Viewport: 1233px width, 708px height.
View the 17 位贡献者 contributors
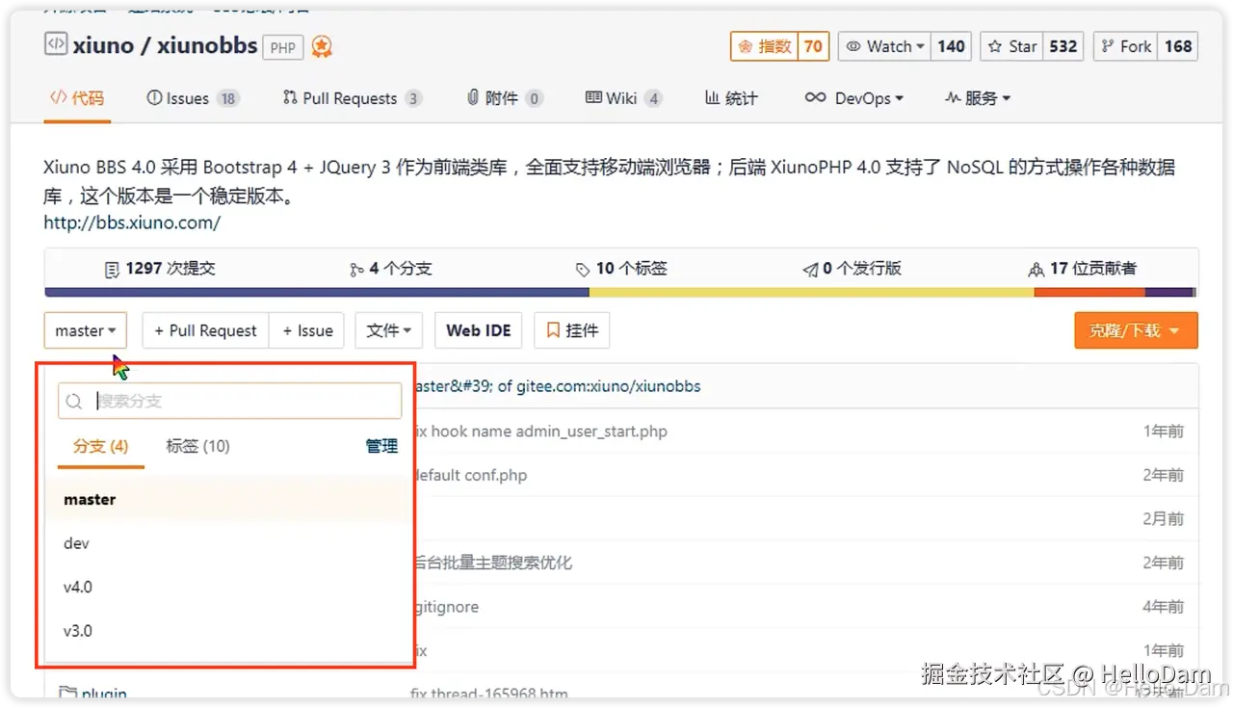[x=1083, y=269]
